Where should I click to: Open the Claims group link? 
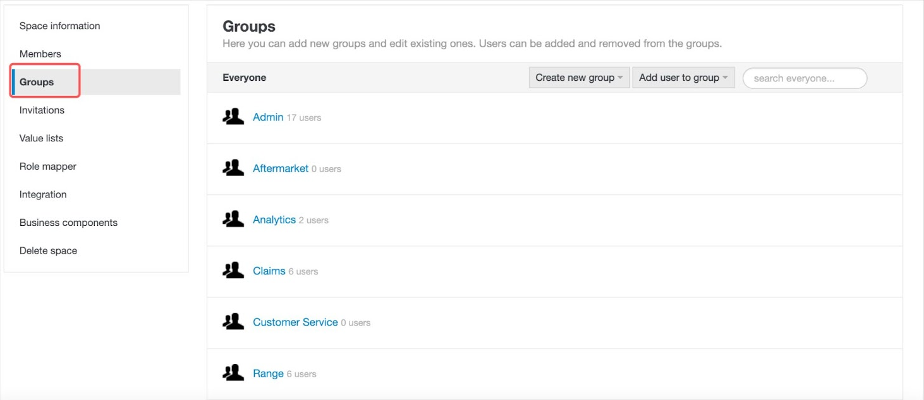[269, 270]
